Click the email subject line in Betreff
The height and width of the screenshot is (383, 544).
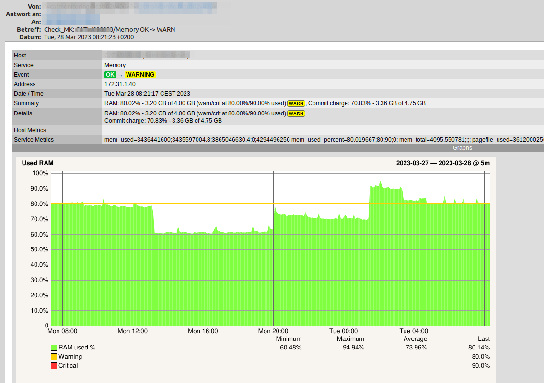tap(109, 29)
